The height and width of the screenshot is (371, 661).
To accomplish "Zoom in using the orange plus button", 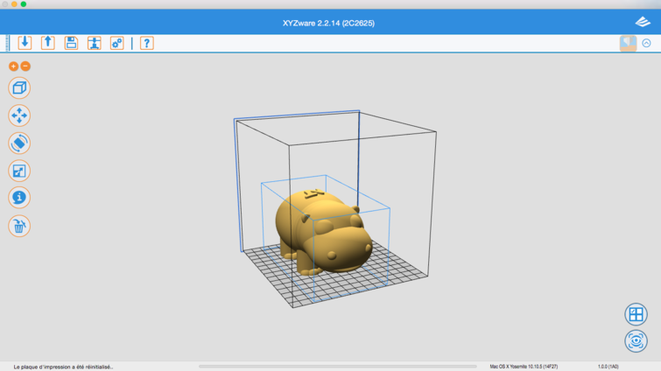I will [13, 66].
